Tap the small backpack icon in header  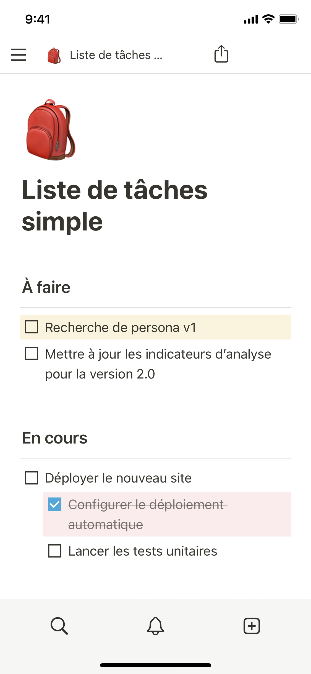coord(54,55)
